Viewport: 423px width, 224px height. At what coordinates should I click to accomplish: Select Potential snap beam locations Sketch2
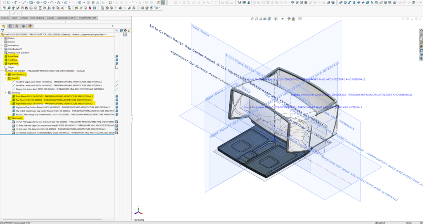65,133
